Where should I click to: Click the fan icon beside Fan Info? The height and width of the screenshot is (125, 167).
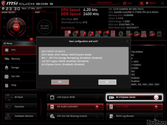6,77
